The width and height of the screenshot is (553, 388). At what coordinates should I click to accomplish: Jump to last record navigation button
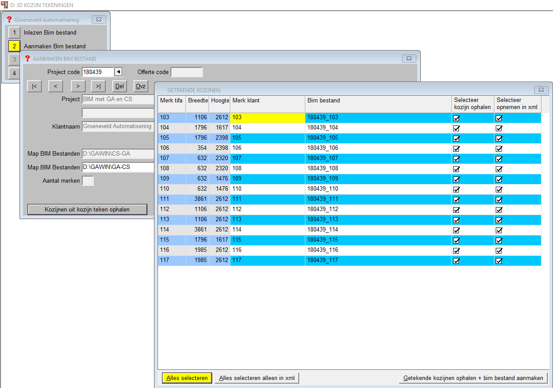pos(98,86)
